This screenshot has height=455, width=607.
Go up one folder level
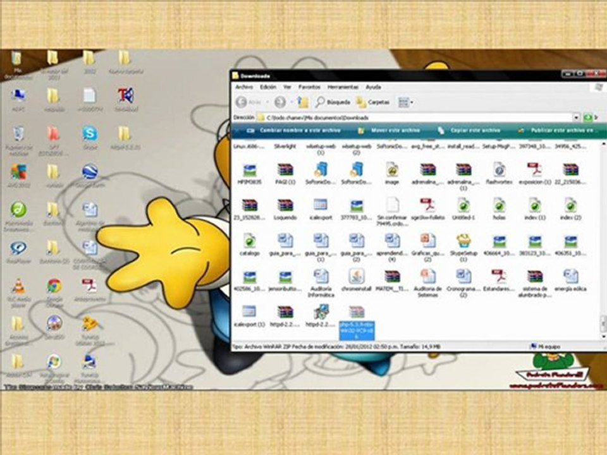click(303, 102)
